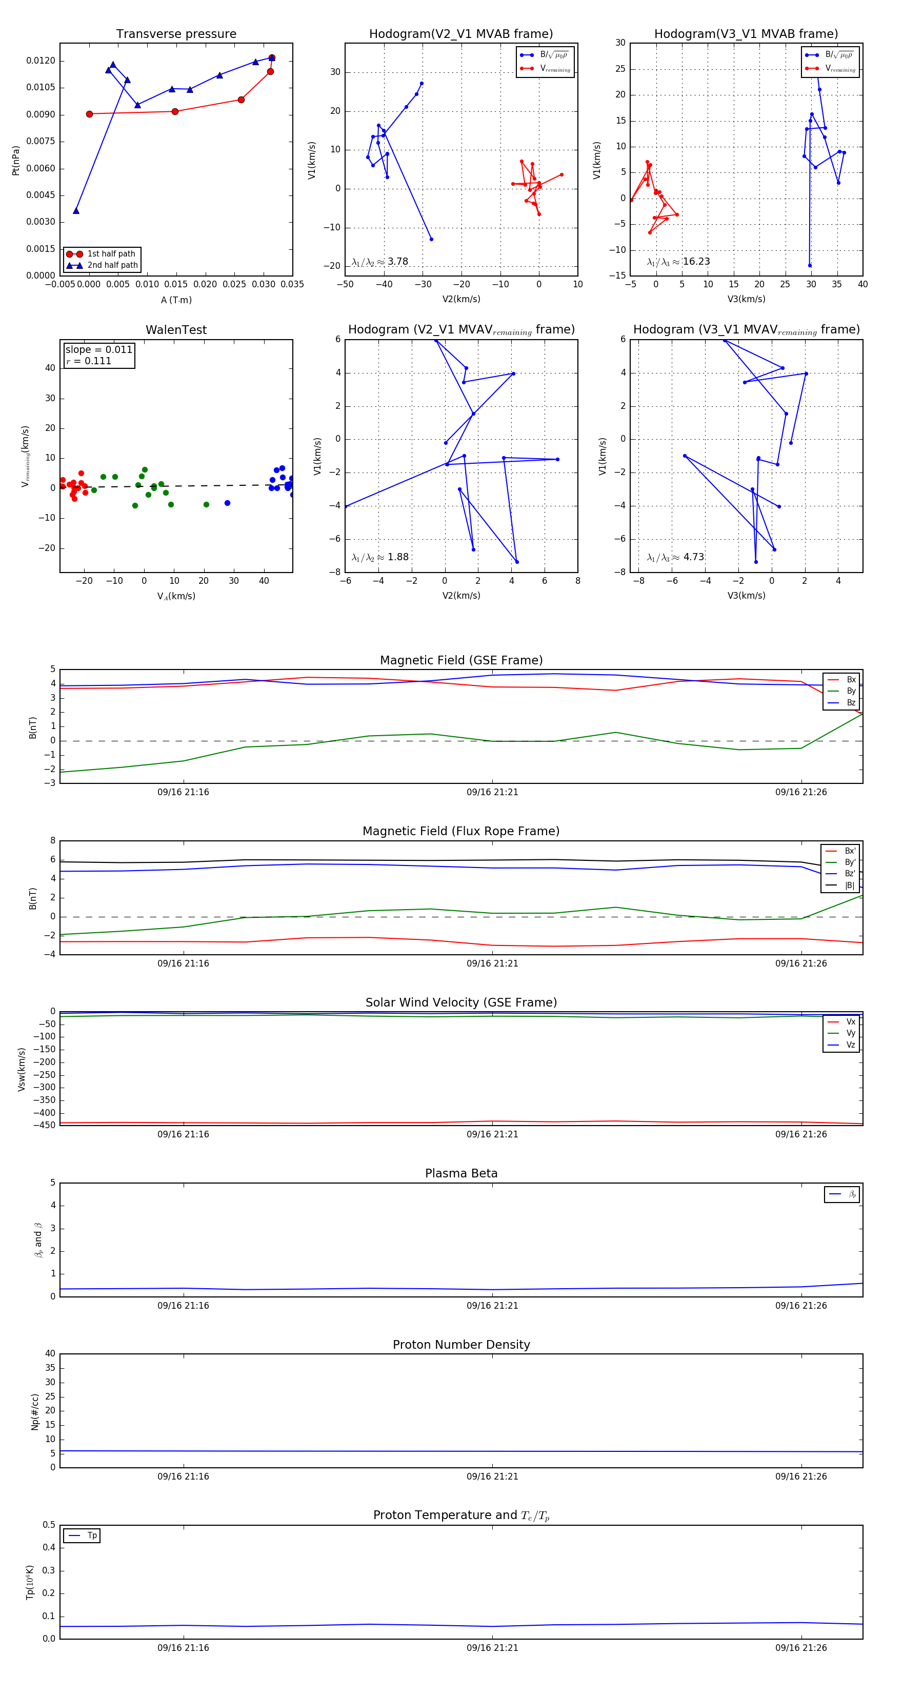Click the λ1/λ3 ≈ 16.23 annotation
This screenshot has width=923, height=1693.
(x=678, y=262)
